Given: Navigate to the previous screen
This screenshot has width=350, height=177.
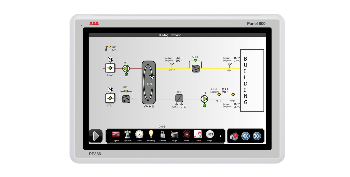Looking at the screenshot, I should [245, 136].
